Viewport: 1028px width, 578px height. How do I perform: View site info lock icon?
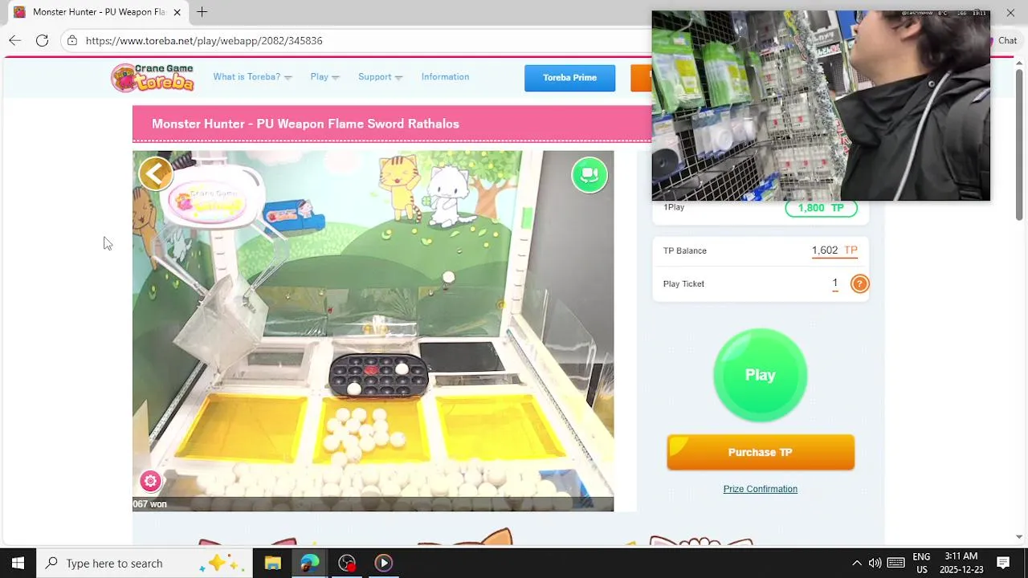[72, 40]
